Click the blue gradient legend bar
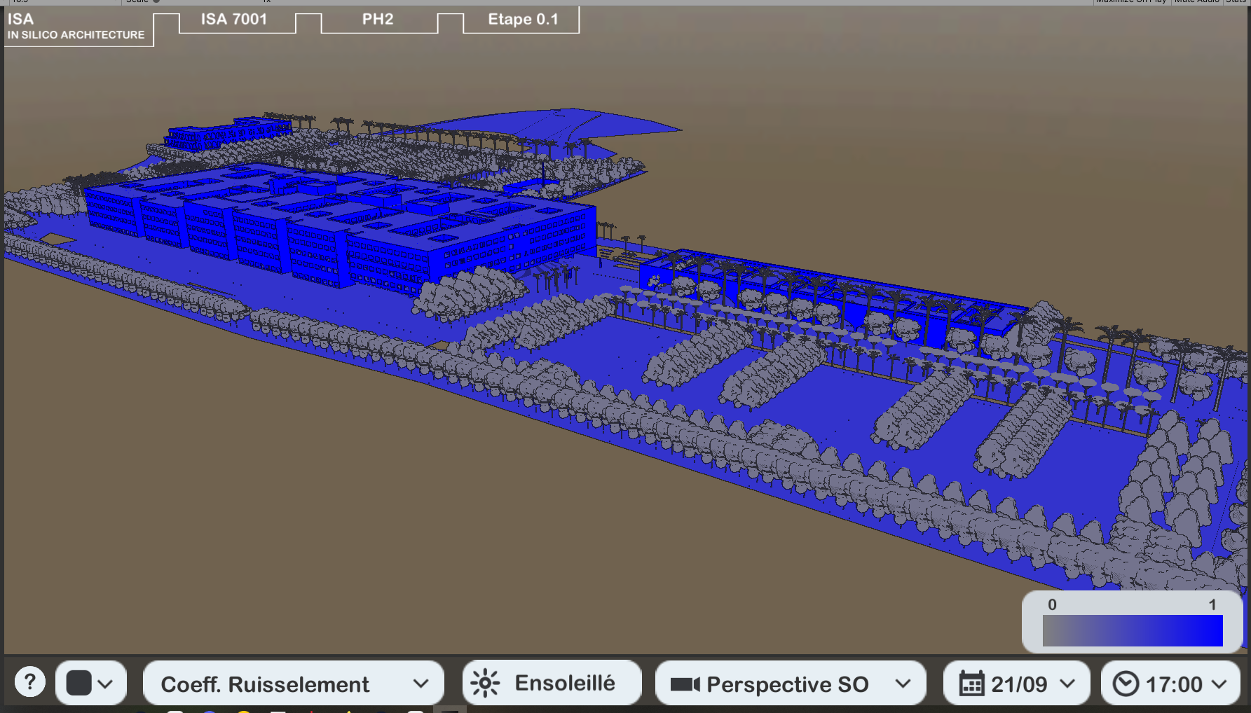 click(1132, 630)
